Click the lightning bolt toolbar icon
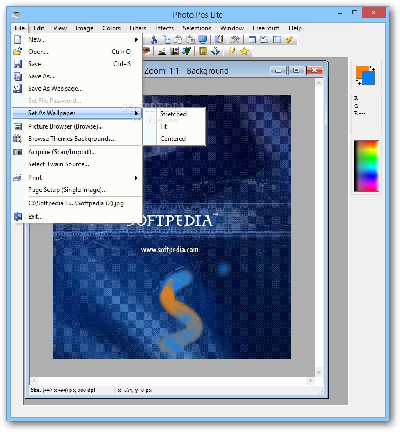Viewport: 400px width, 432px height. pyautogui.click(x=232, y=51)
